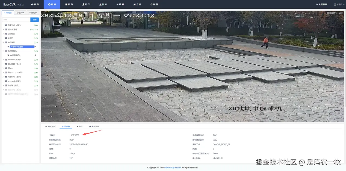The width and height of the screenshot is (346, 171).
Task: Click the (171/171) channel count
Action: (34, 29)
